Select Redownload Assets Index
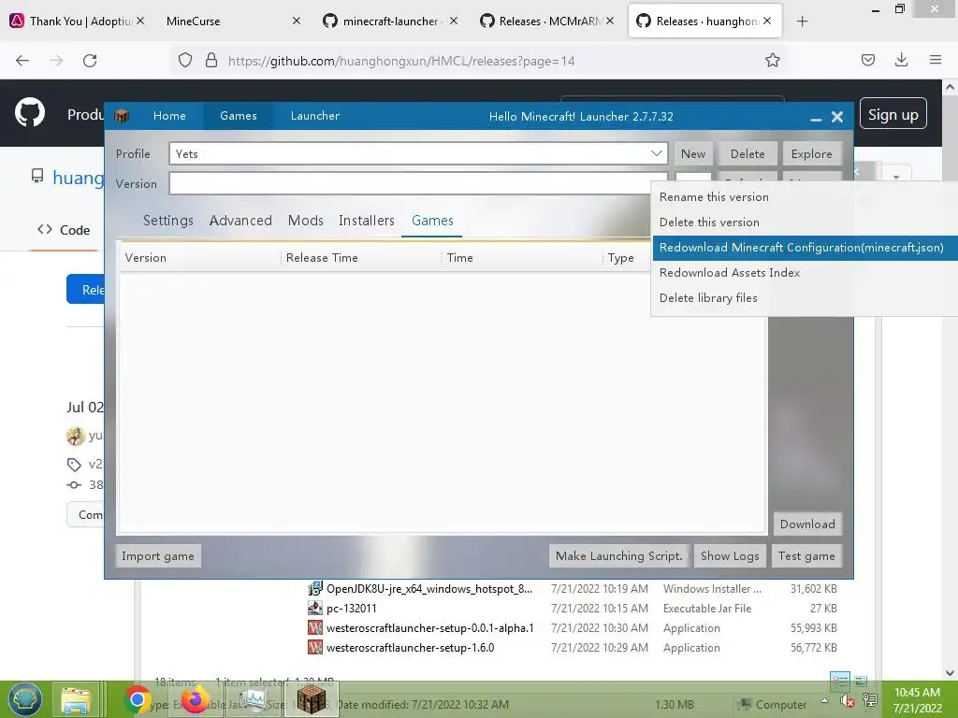This screenshot has width=958, height=718. pyautogui.click(x=730, y=272)
